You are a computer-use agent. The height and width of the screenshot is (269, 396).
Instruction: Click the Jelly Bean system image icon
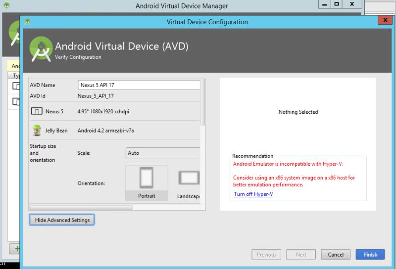click(x=37, y=131)
